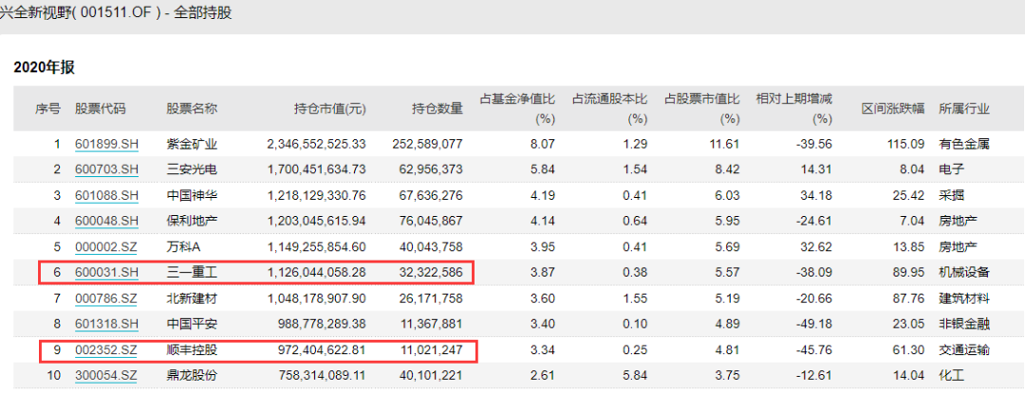Open stock code link 601318.SH
The height and width of the screenshot is (394, 1025).
point(106,324)
